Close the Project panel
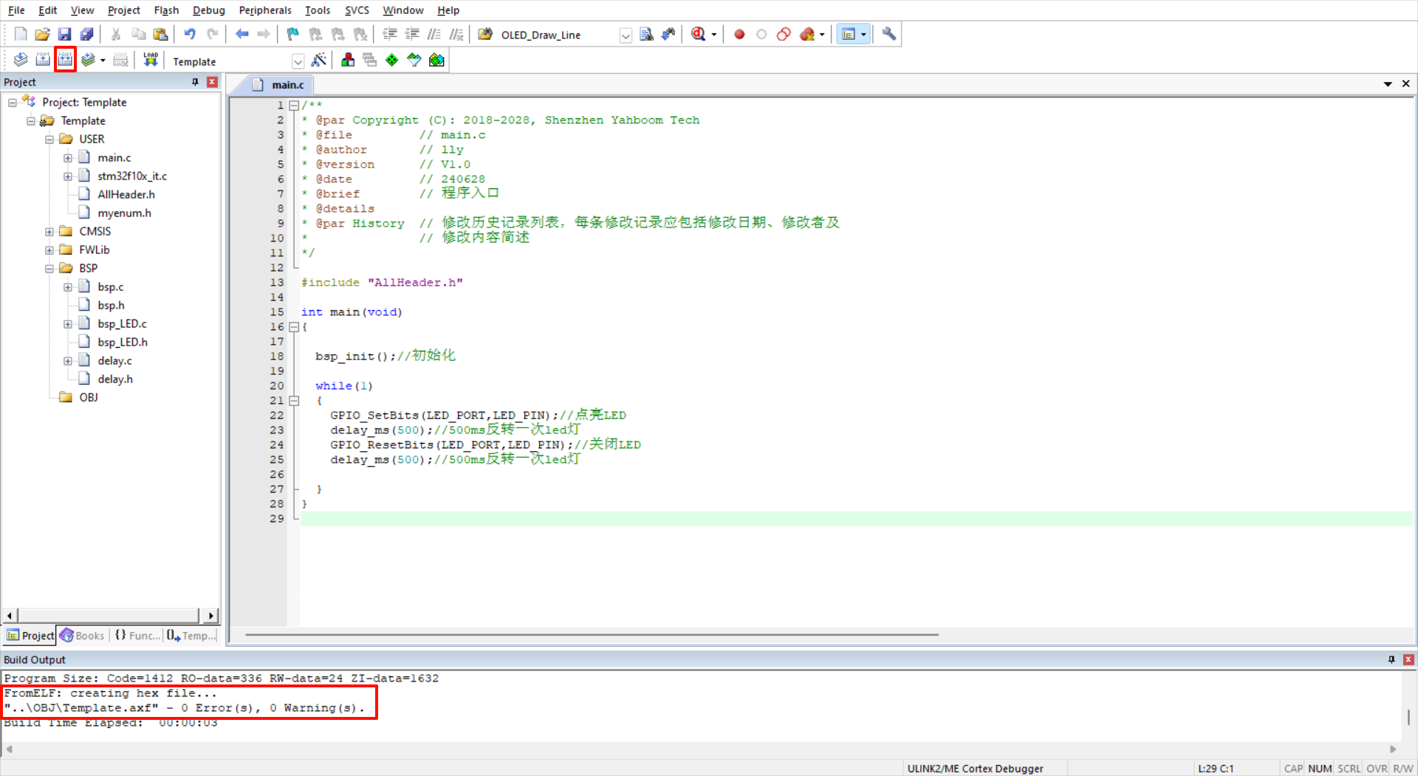The height and width of the screenshot is (776, 1418). (x=212, y=82)
